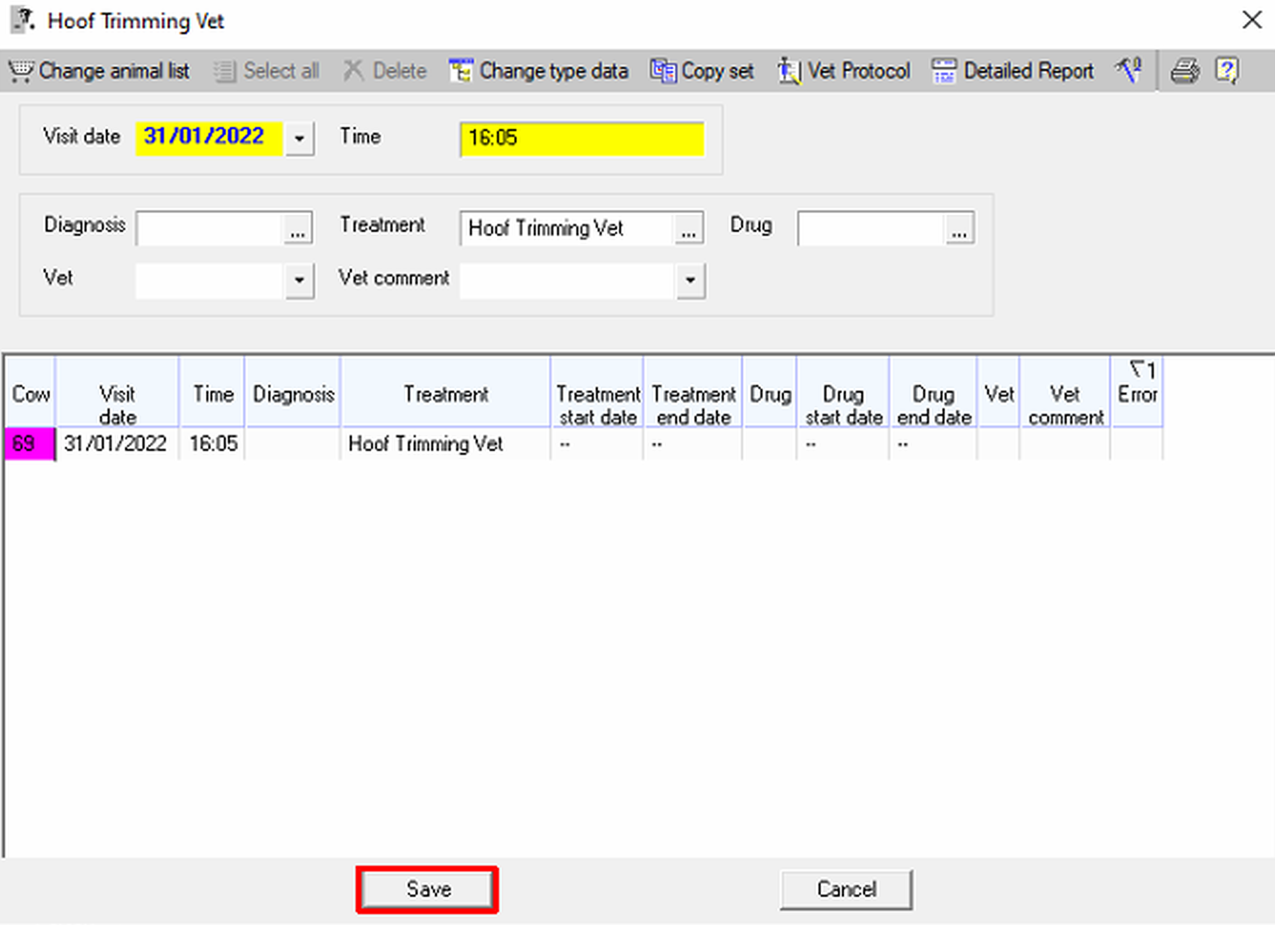Open the Diagnosis browse ellipsis button
1275x925 pixels.
297,228
